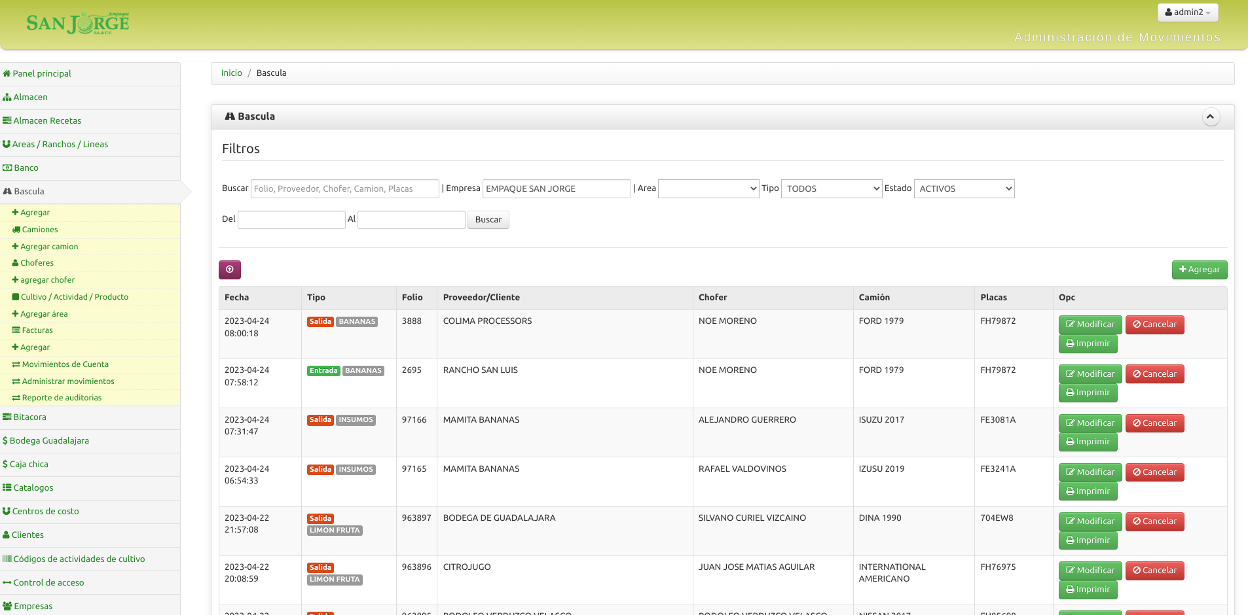Cancel folio 97166 record

tap(1155, 423)
